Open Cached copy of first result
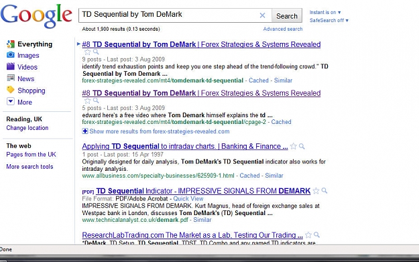Image resolution: width=419 pixels, height=262 pixels. click(x=258, y=80)
